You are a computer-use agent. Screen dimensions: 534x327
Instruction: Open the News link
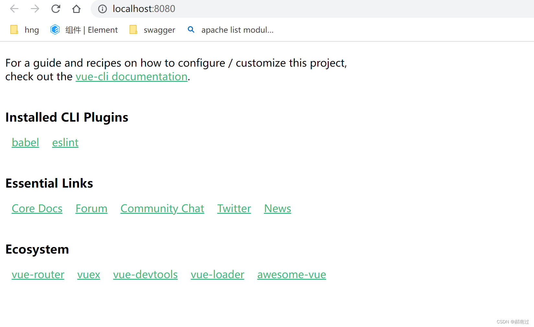point(278,209)
